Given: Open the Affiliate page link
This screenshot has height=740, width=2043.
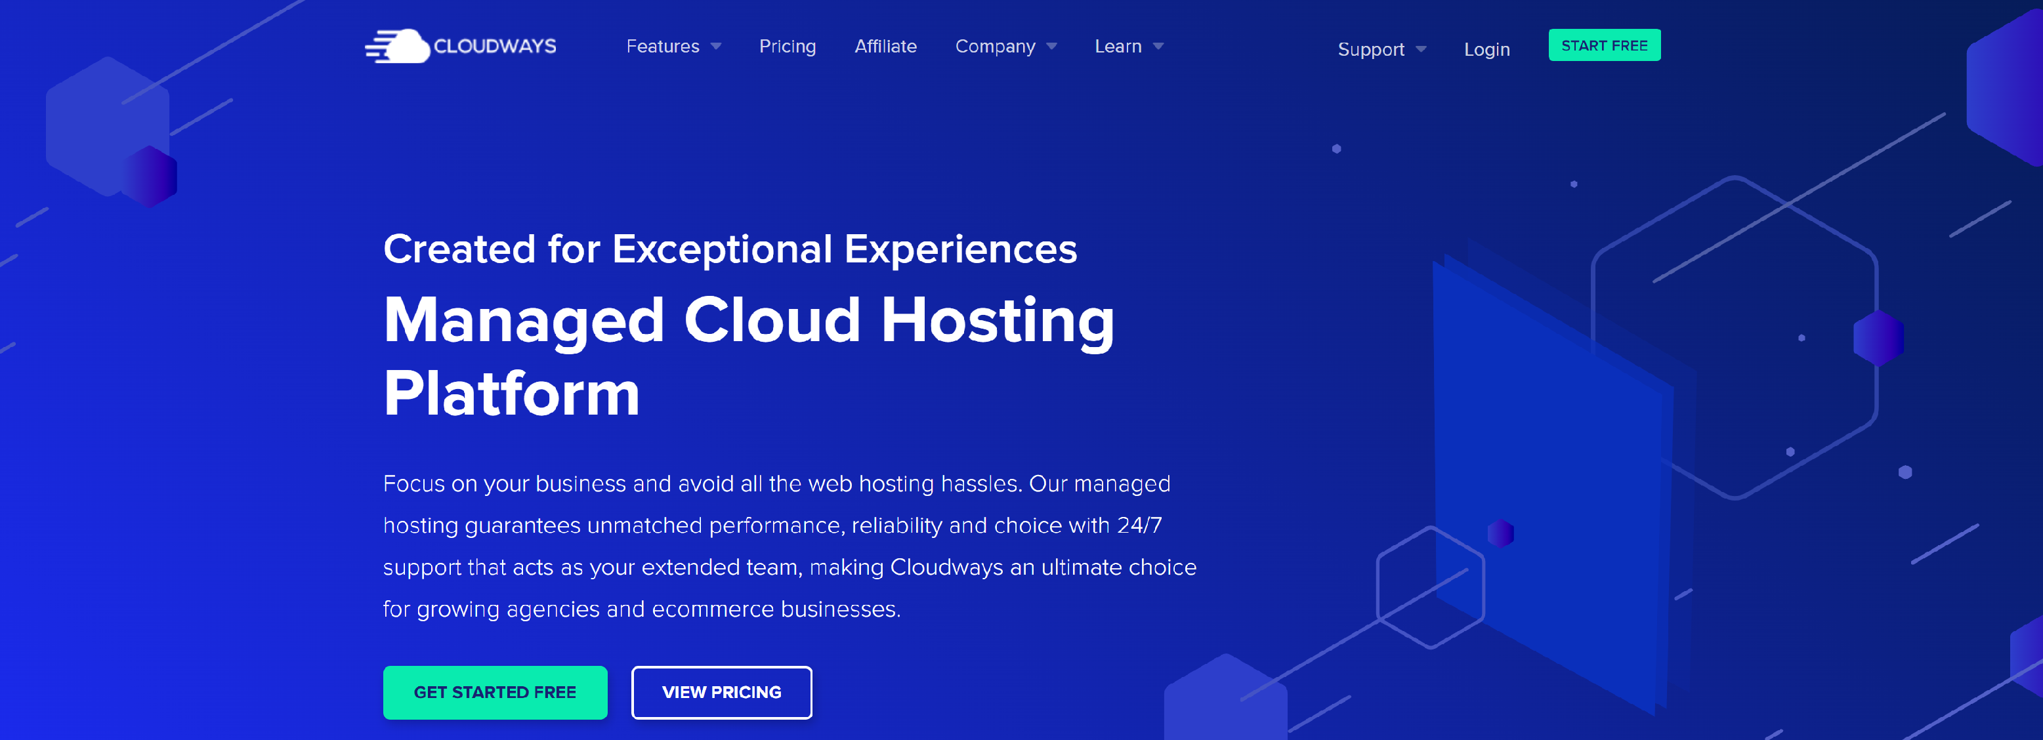Looking at the screenshot, I should [x=885, y=47].
